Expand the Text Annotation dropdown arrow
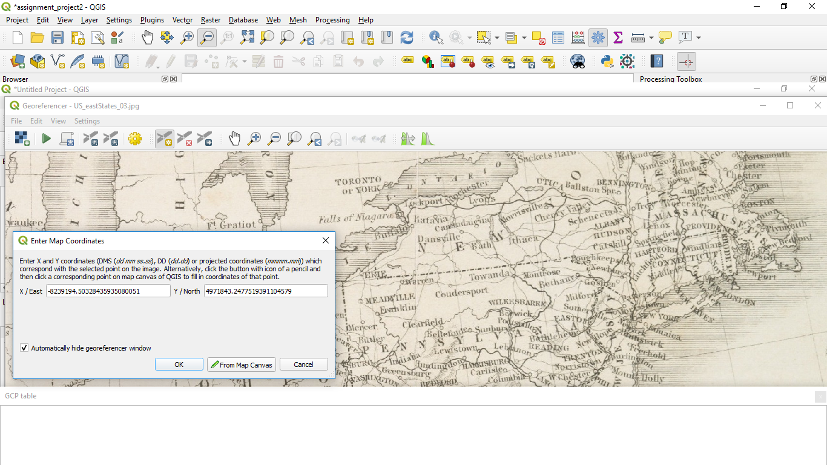 point(699,38)
